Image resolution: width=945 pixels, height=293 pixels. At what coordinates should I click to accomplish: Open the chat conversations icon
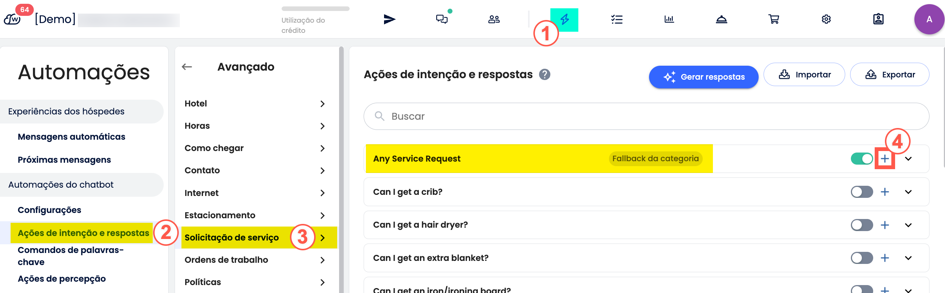pos(442,19)
